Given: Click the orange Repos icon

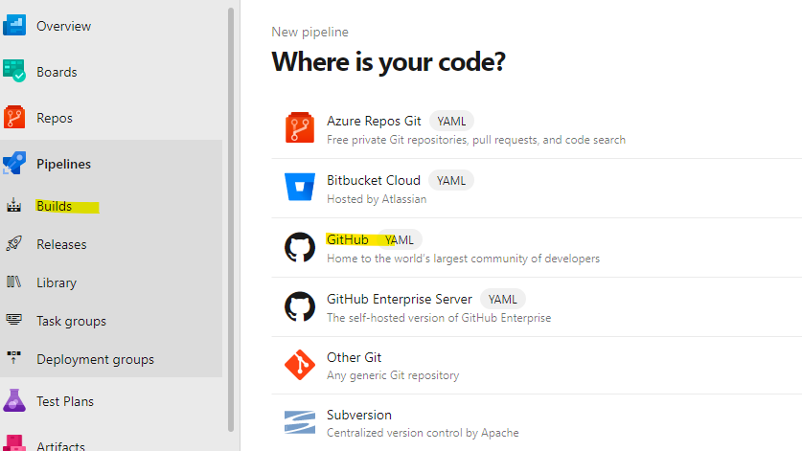Looking at the screenshot, I should point(14,118).
